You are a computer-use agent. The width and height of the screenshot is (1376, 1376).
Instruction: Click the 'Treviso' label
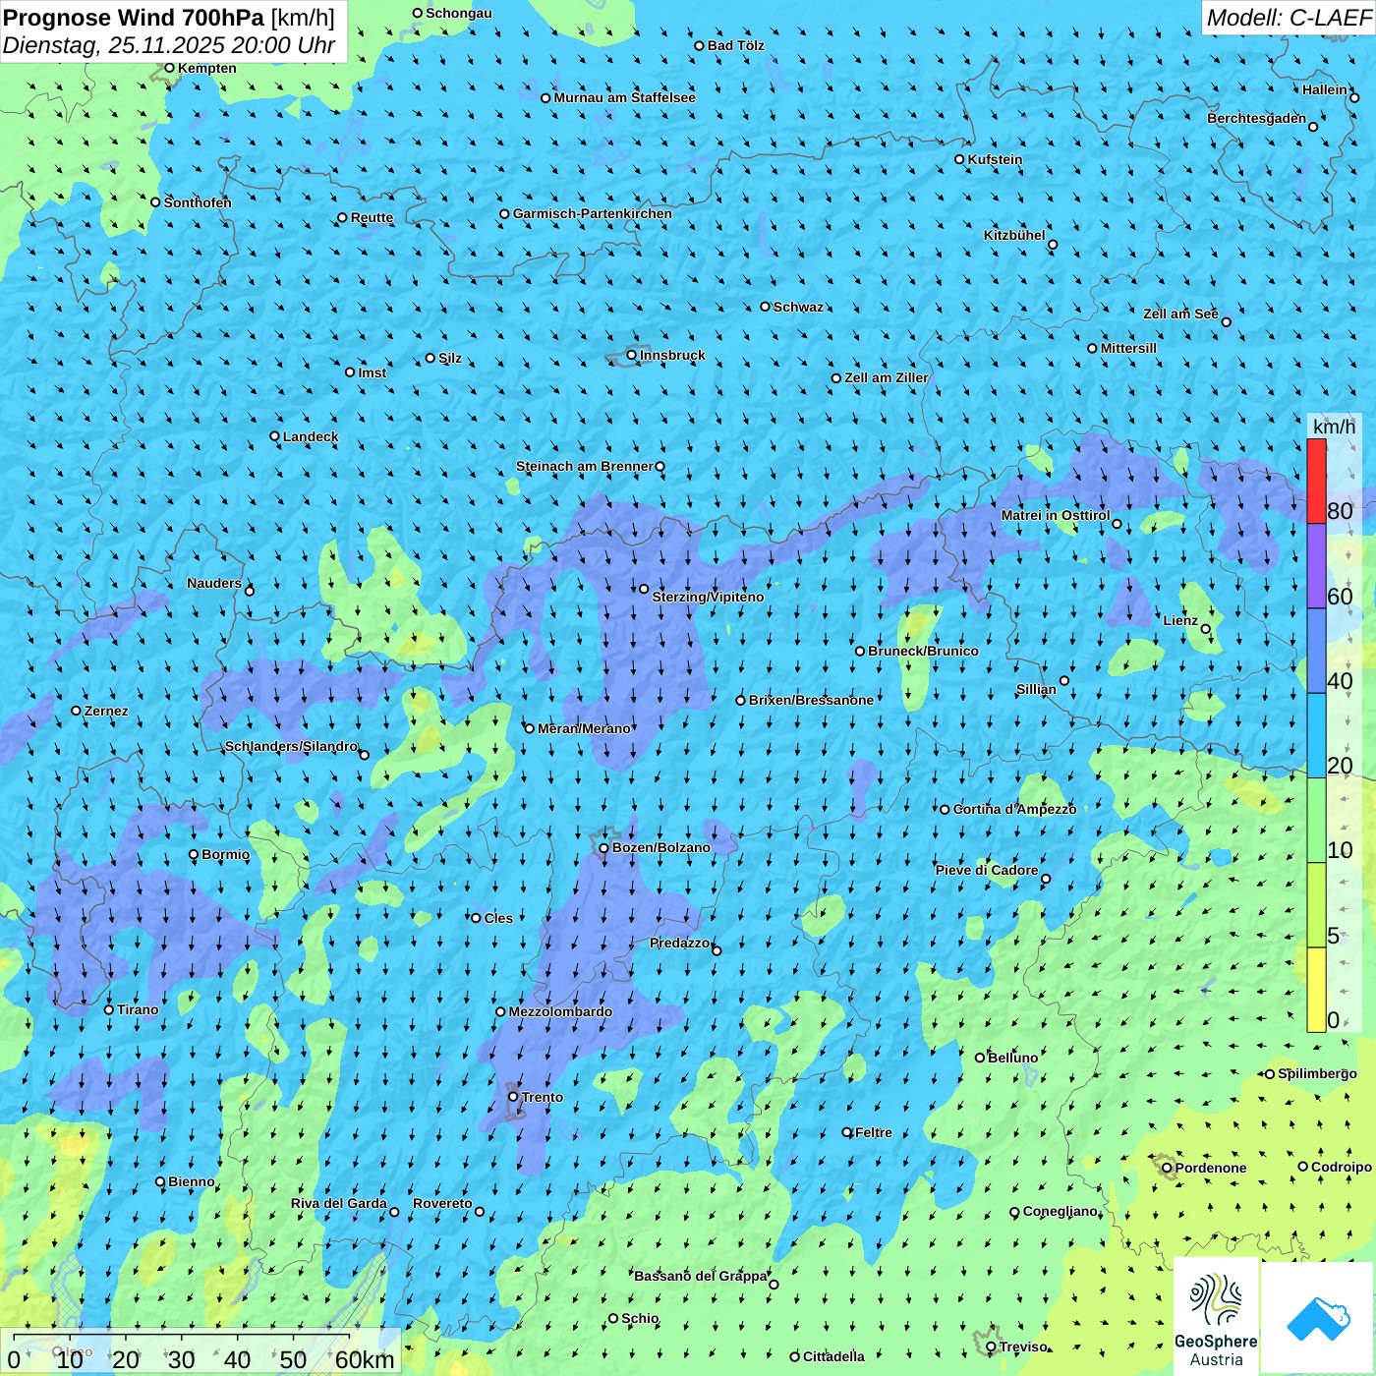(x=1023, y=1347)
